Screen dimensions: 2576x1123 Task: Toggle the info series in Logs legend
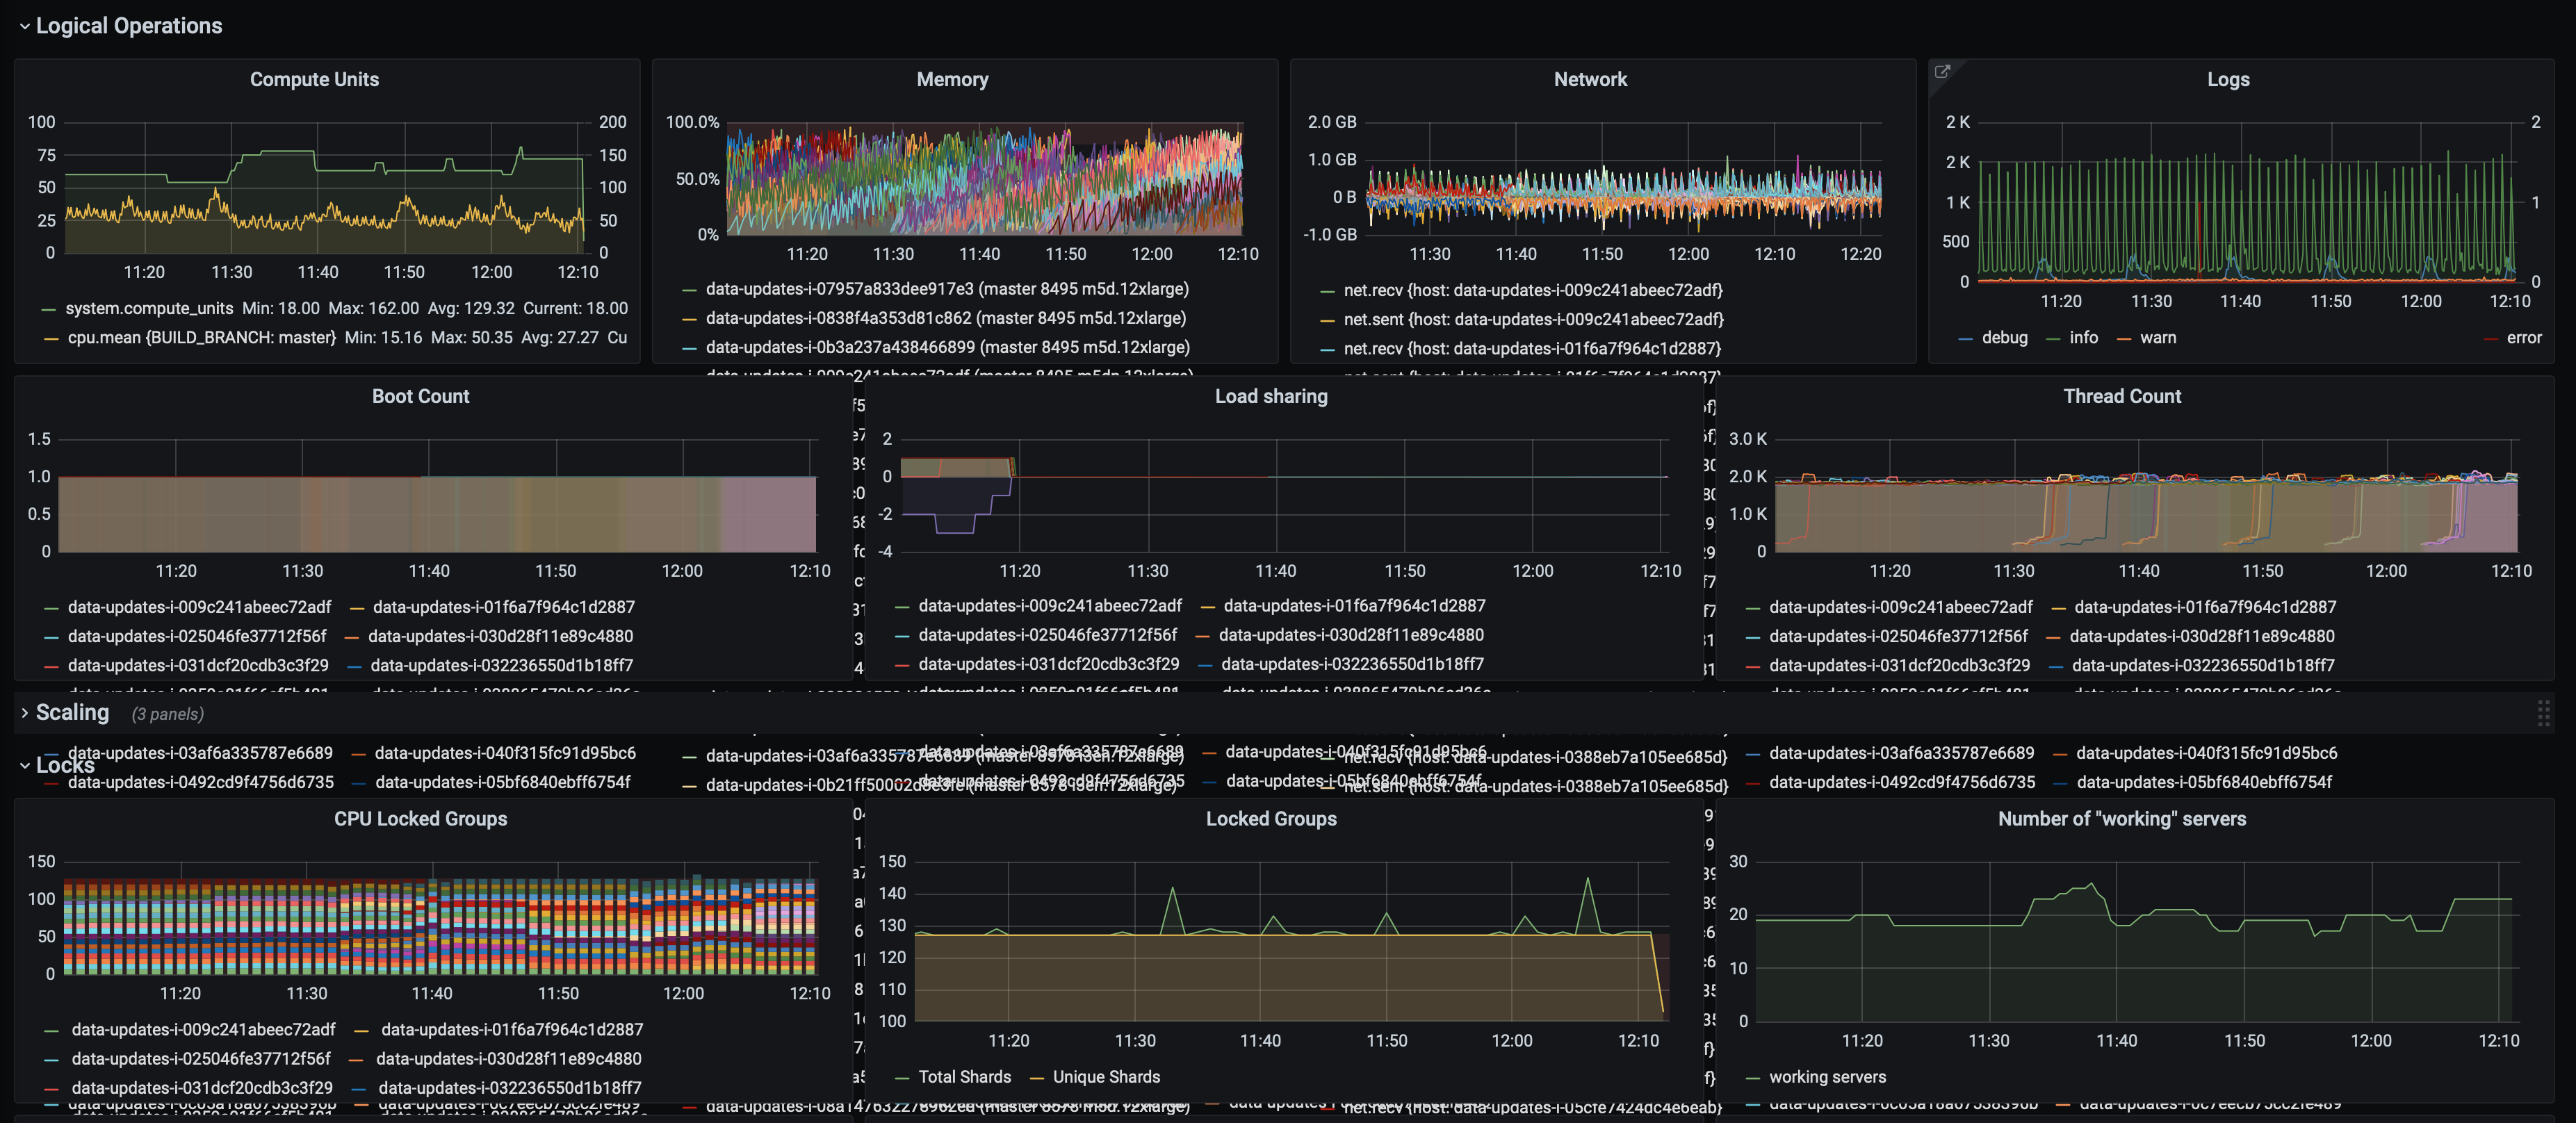point(2083,338)
